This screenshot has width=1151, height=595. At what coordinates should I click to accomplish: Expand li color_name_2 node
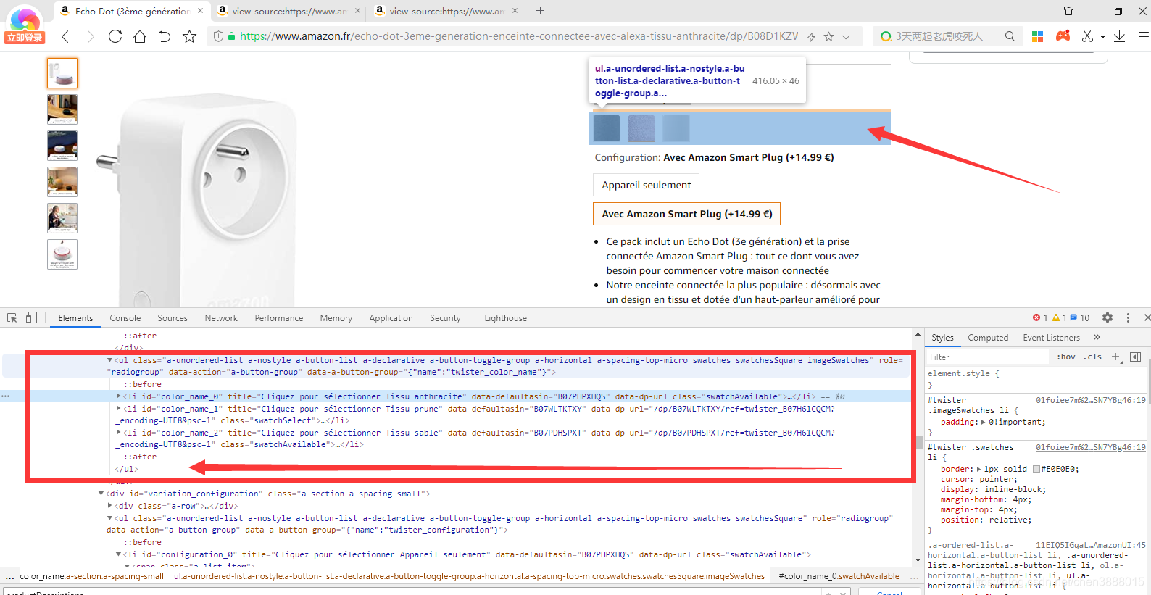[119, 433]
